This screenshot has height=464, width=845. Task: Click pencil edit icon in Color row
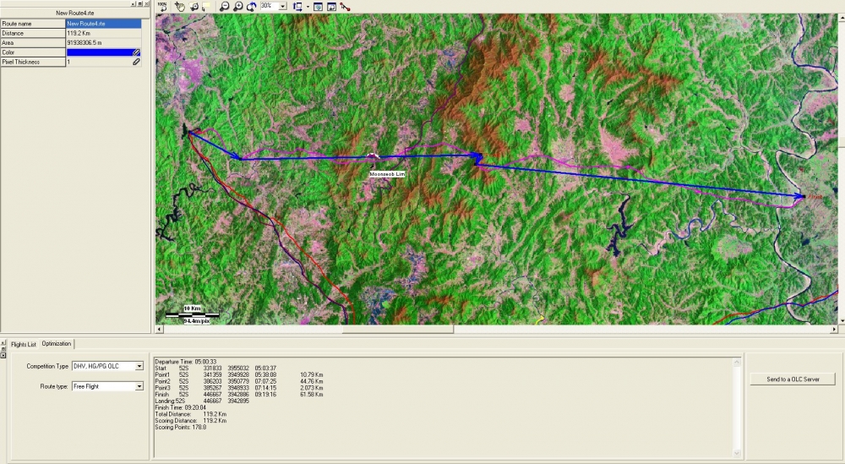(136, 52)
